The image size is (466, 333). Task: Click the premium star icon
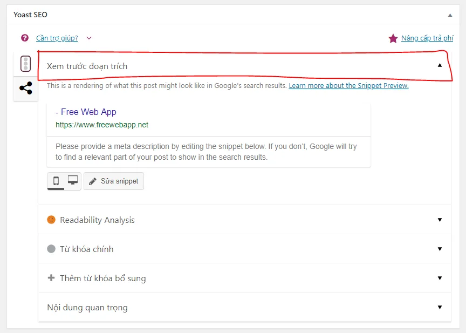393,38
